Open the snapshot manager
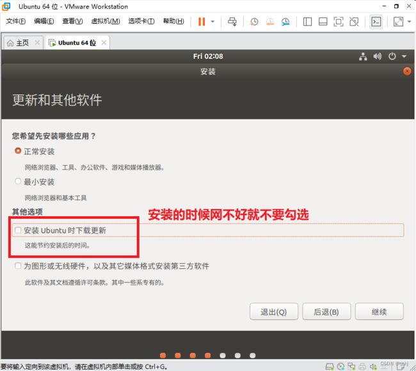This screenshot has height=371, width=416. (x=285, y=22)
